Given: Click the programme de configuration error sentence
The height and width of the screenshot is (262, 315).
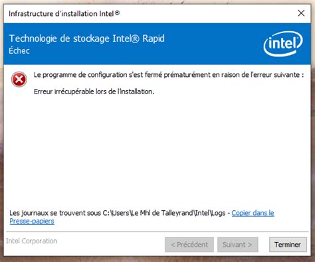Looking at the screenshot, I should pos(169,75).
